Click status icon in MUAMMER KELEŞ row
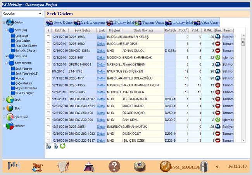The width and height of the screenshot is (252, 175). click(x=217, y=37)
